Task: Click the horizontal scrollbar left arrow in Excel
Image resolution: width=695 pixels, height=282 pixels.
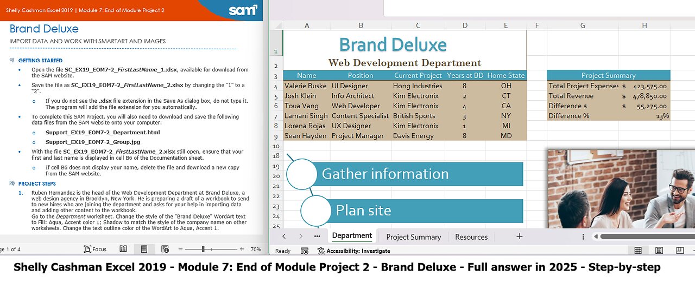Action: click(x=596, y=237)
